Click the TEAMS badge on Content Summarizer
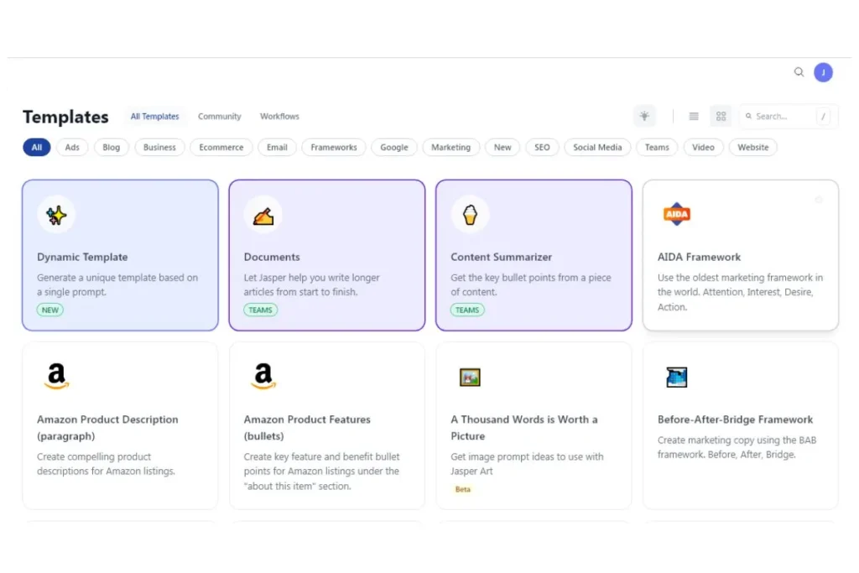Screen dimensions: 859x573 click(467, 310)
